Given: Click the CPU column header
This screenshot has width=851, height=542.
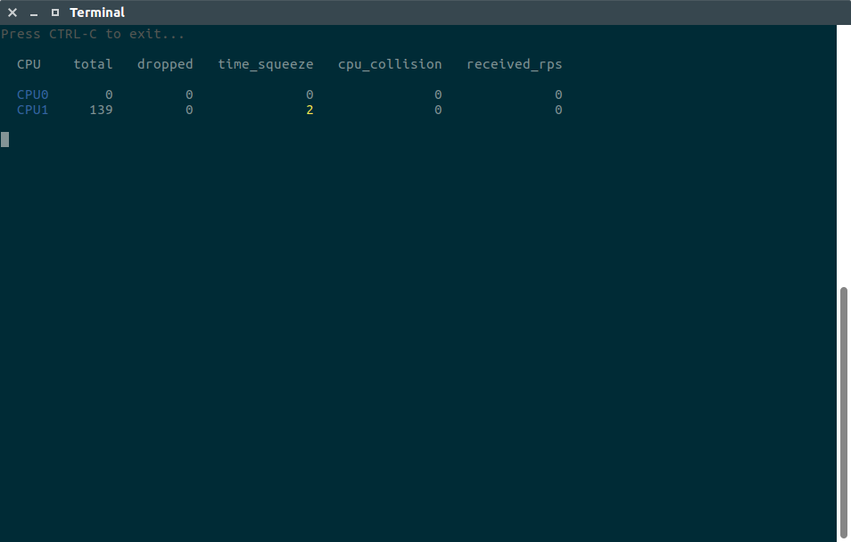Looking at the screenshot, I should 29,64.
